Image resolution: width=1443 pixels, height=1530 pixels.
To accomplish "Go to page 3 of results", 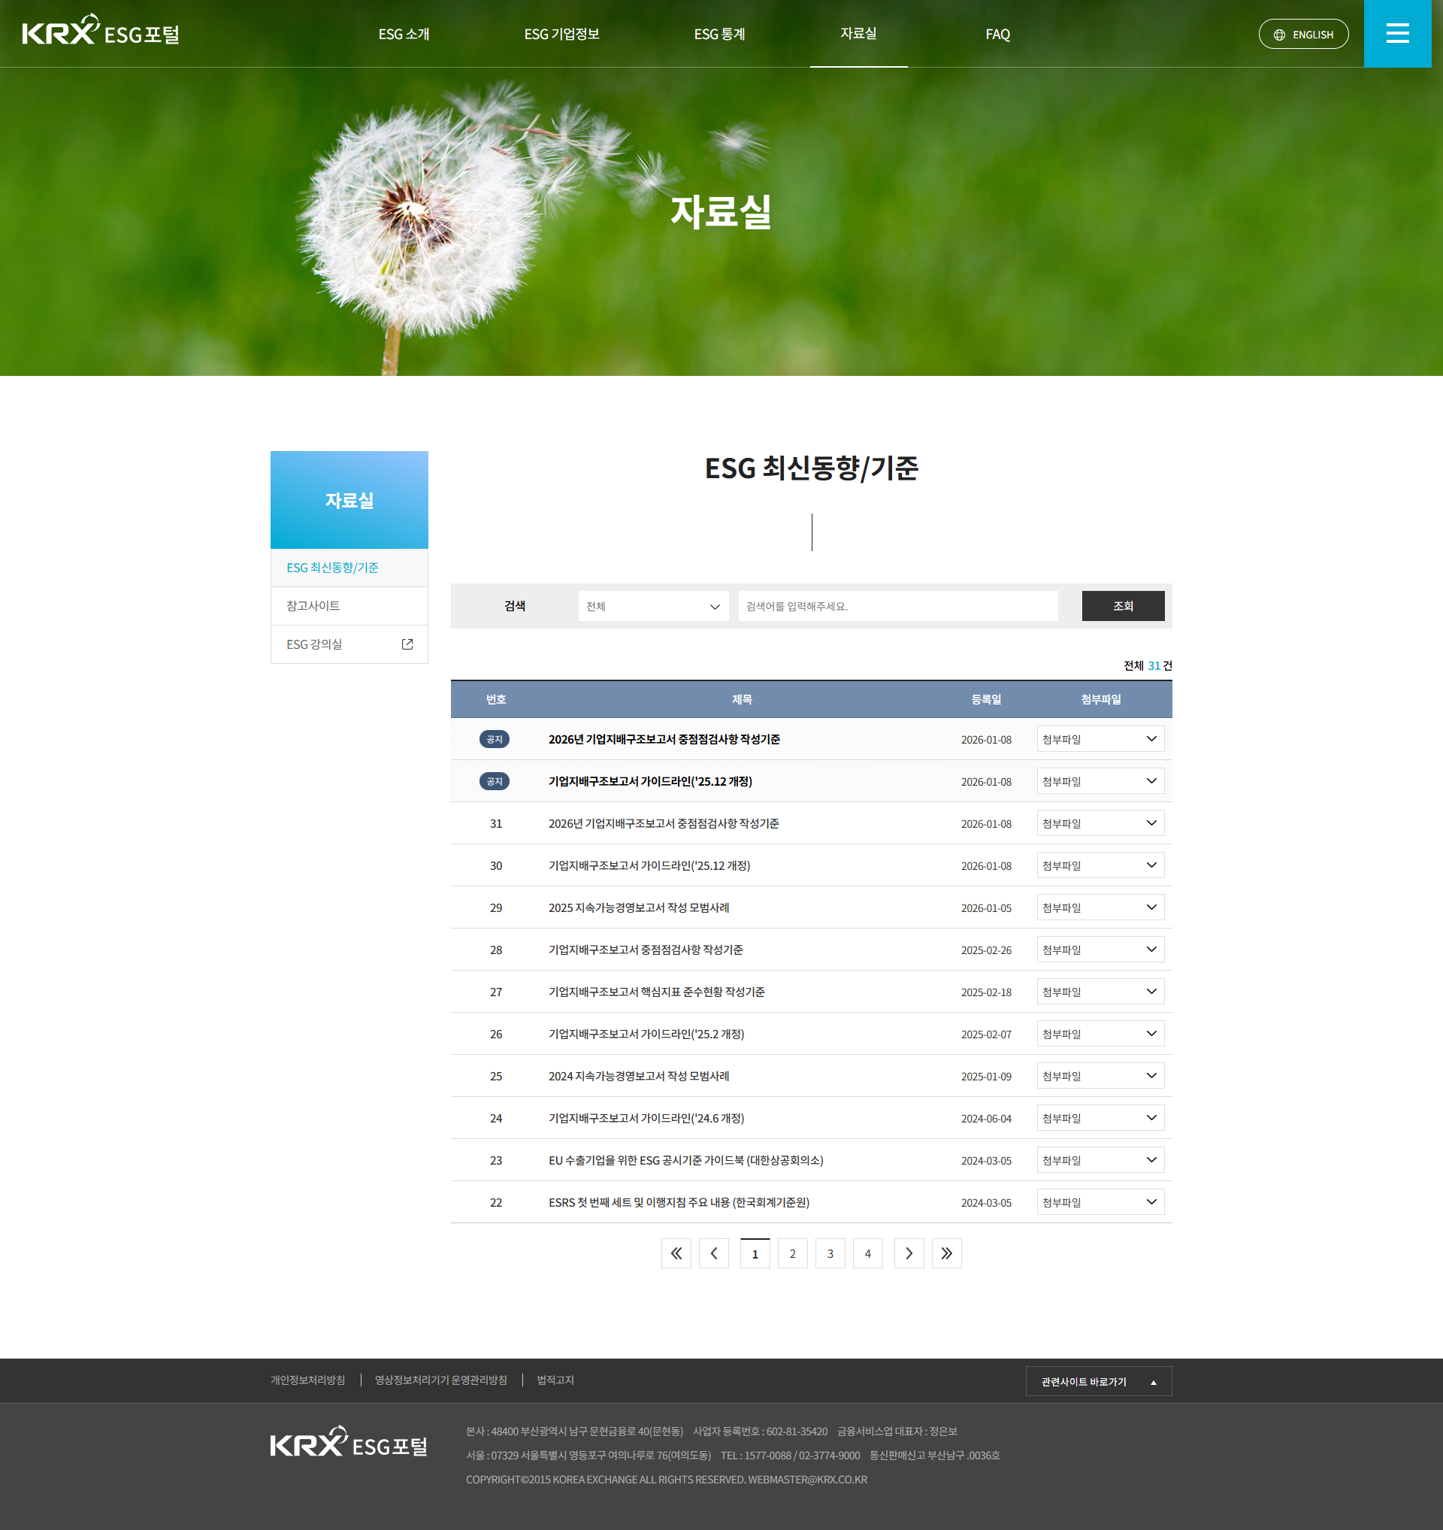I will (830, 1253).
